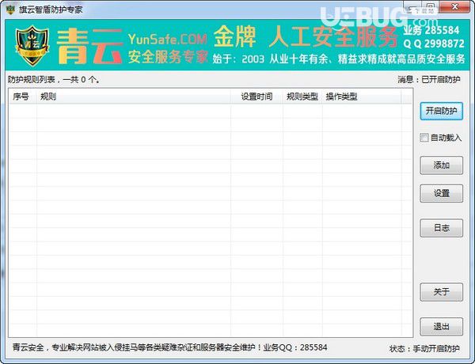Screen dimensions: 475x364
Task: Select the 规则 column header
Action: pyautogui.click(x=134, y=97)
